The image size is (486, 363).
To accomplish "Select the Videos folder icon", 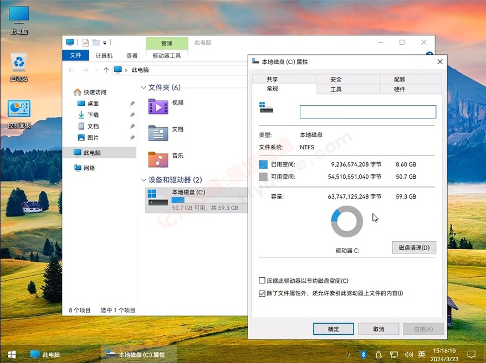I will click(158, 106).
